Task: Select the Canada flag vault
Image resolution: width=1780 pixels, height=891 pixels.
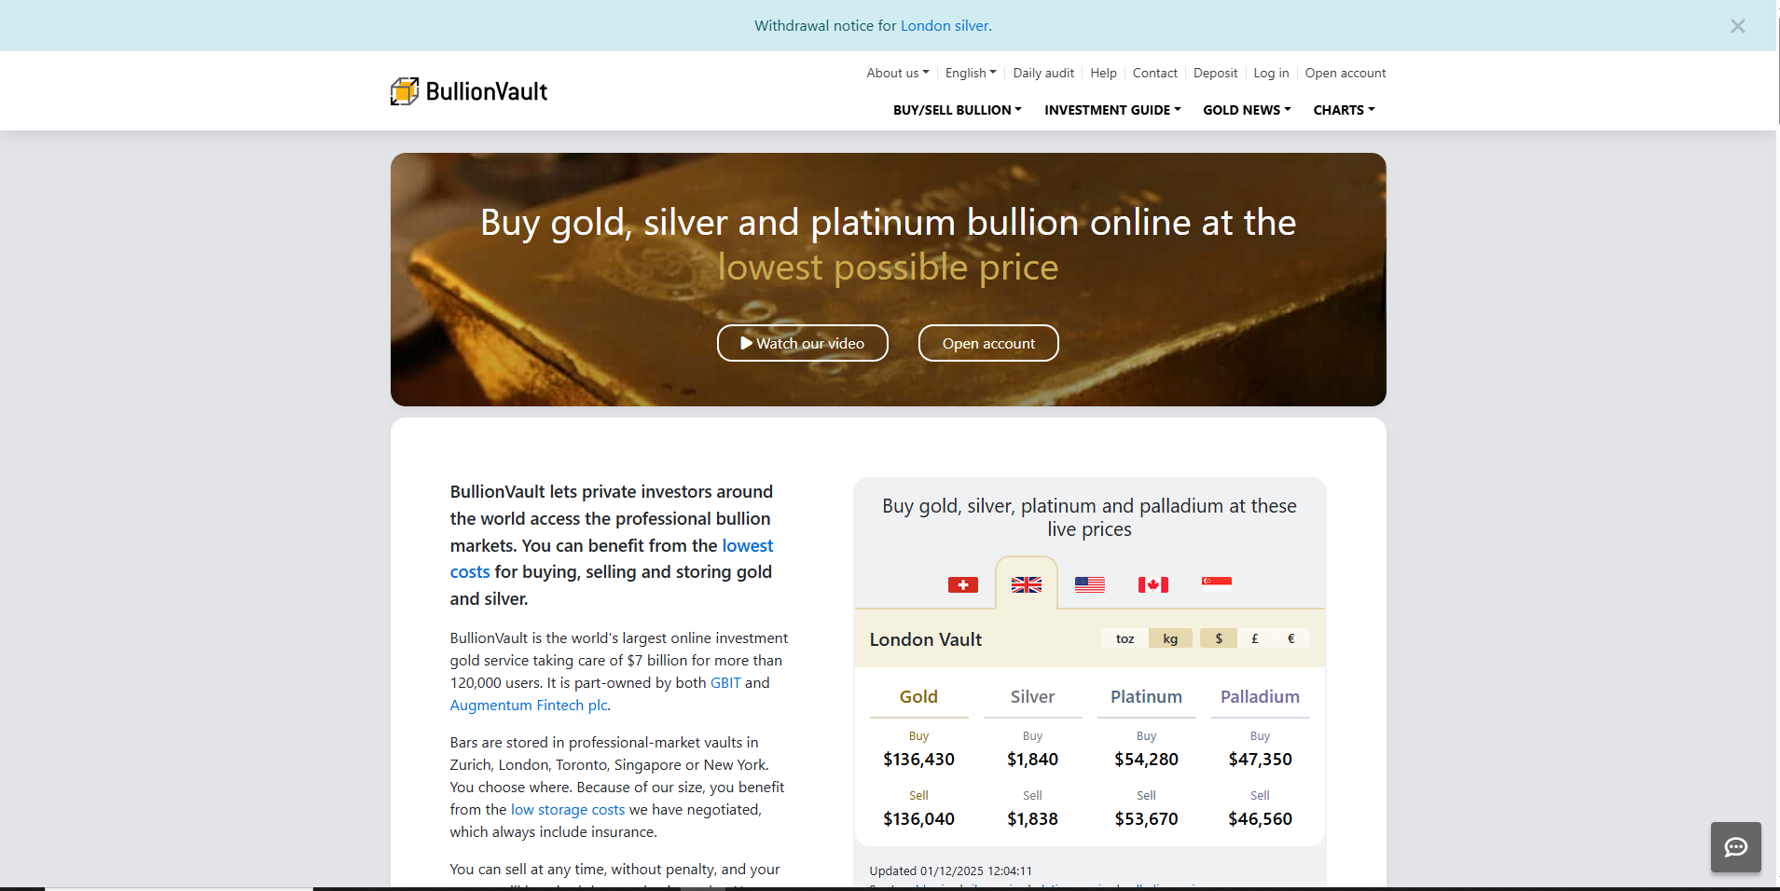Action: pos(1152,584)
